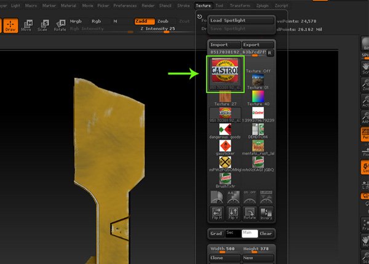Click the Grad button

216,234
